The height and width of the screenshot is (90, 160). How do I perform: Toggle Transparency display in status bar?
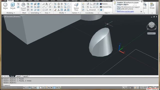click(x=54, y=88)
